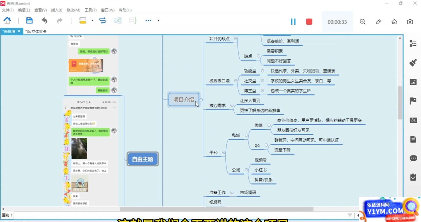Viewport: 421px width, 222px height.
Task: Open the 编辑(E) menu
Action: click(x=24, y=10)
